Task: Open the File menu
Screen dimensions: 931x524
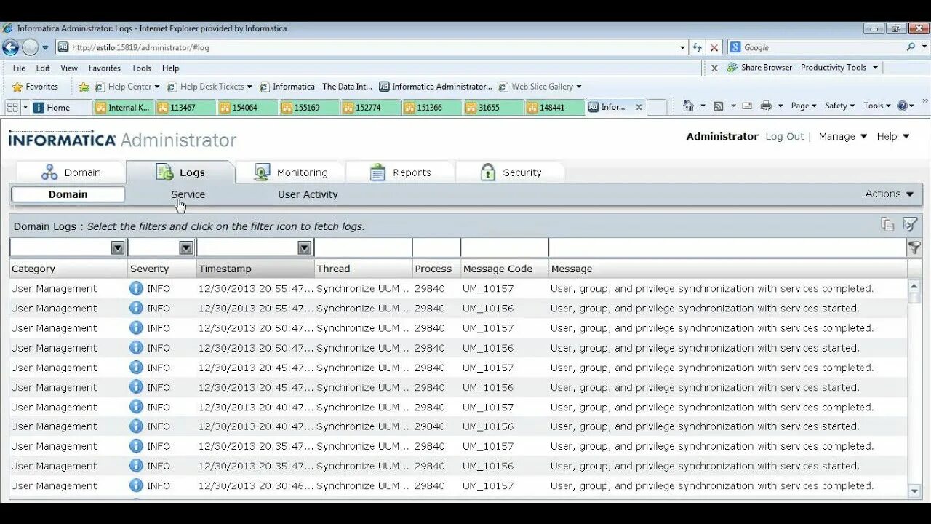Action: (x=19, y=68)
